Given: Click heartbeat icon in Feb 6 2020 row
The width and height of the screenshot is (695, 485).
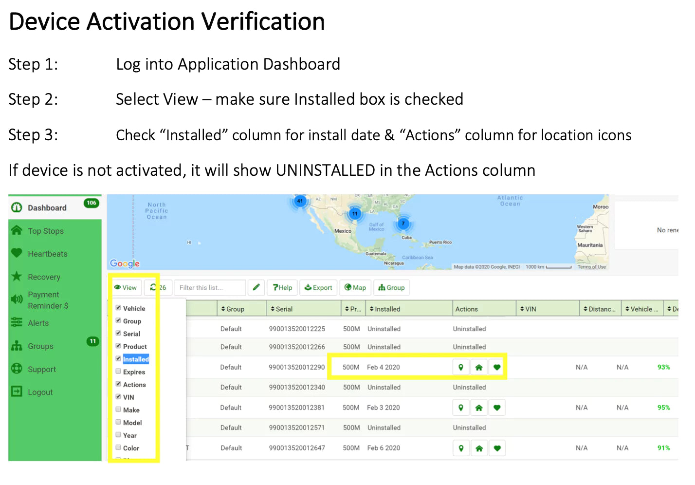Looking at the screenshot, I should pos(497,448).
